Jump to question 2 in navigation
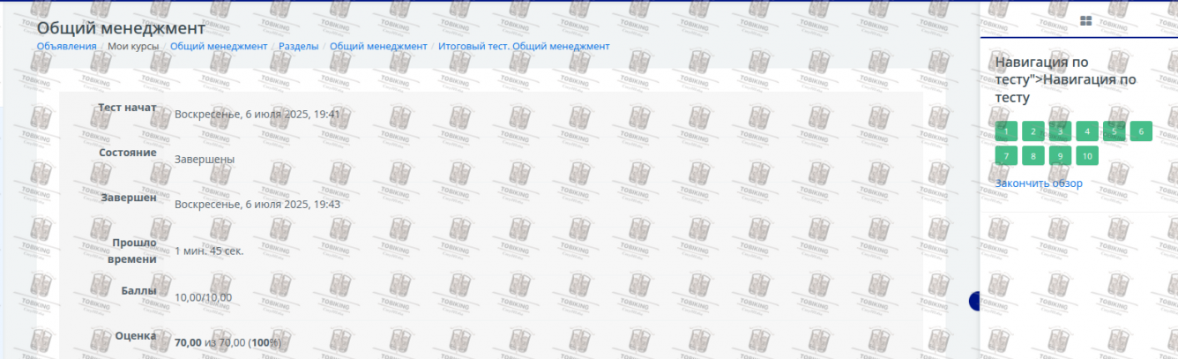Screen dimensions: 1178x359 point(1033,131)
